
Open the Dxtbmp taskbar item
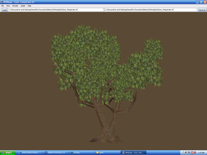pos(82,153)
